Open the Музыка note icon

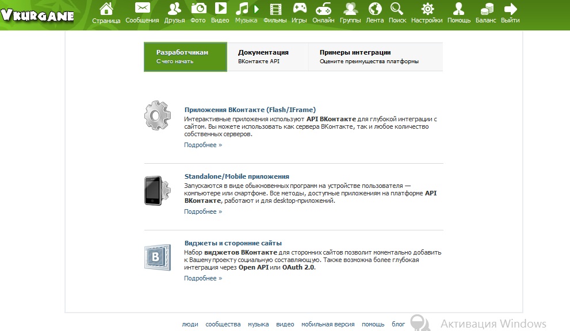tap(242, 9)
